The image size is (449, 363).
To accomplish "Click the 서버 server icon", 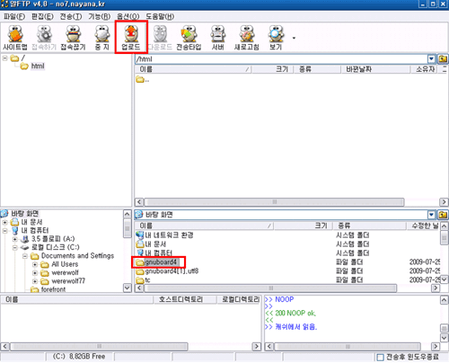I will click(218, 38).
